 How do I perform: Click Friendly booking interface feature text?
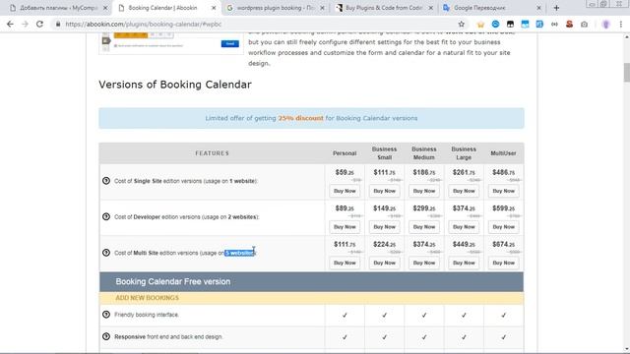point(147,315)
